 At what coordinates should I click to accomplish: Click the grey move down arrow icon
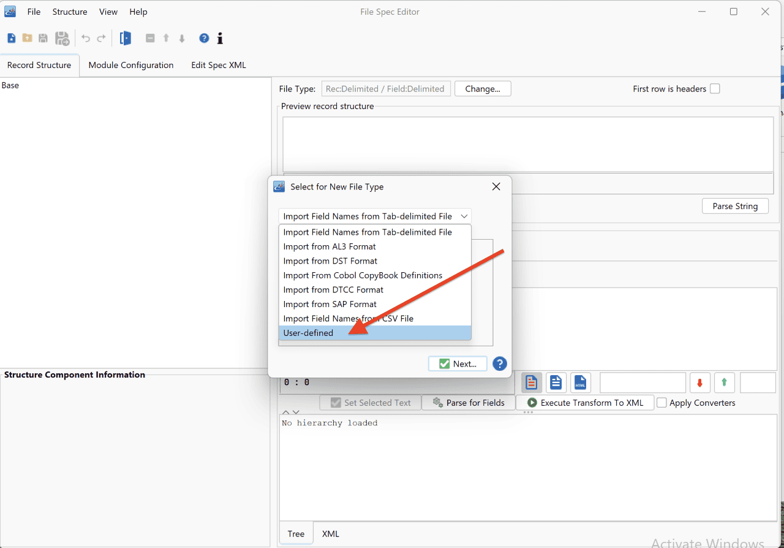pyautogui.click(x=182, y=39)
